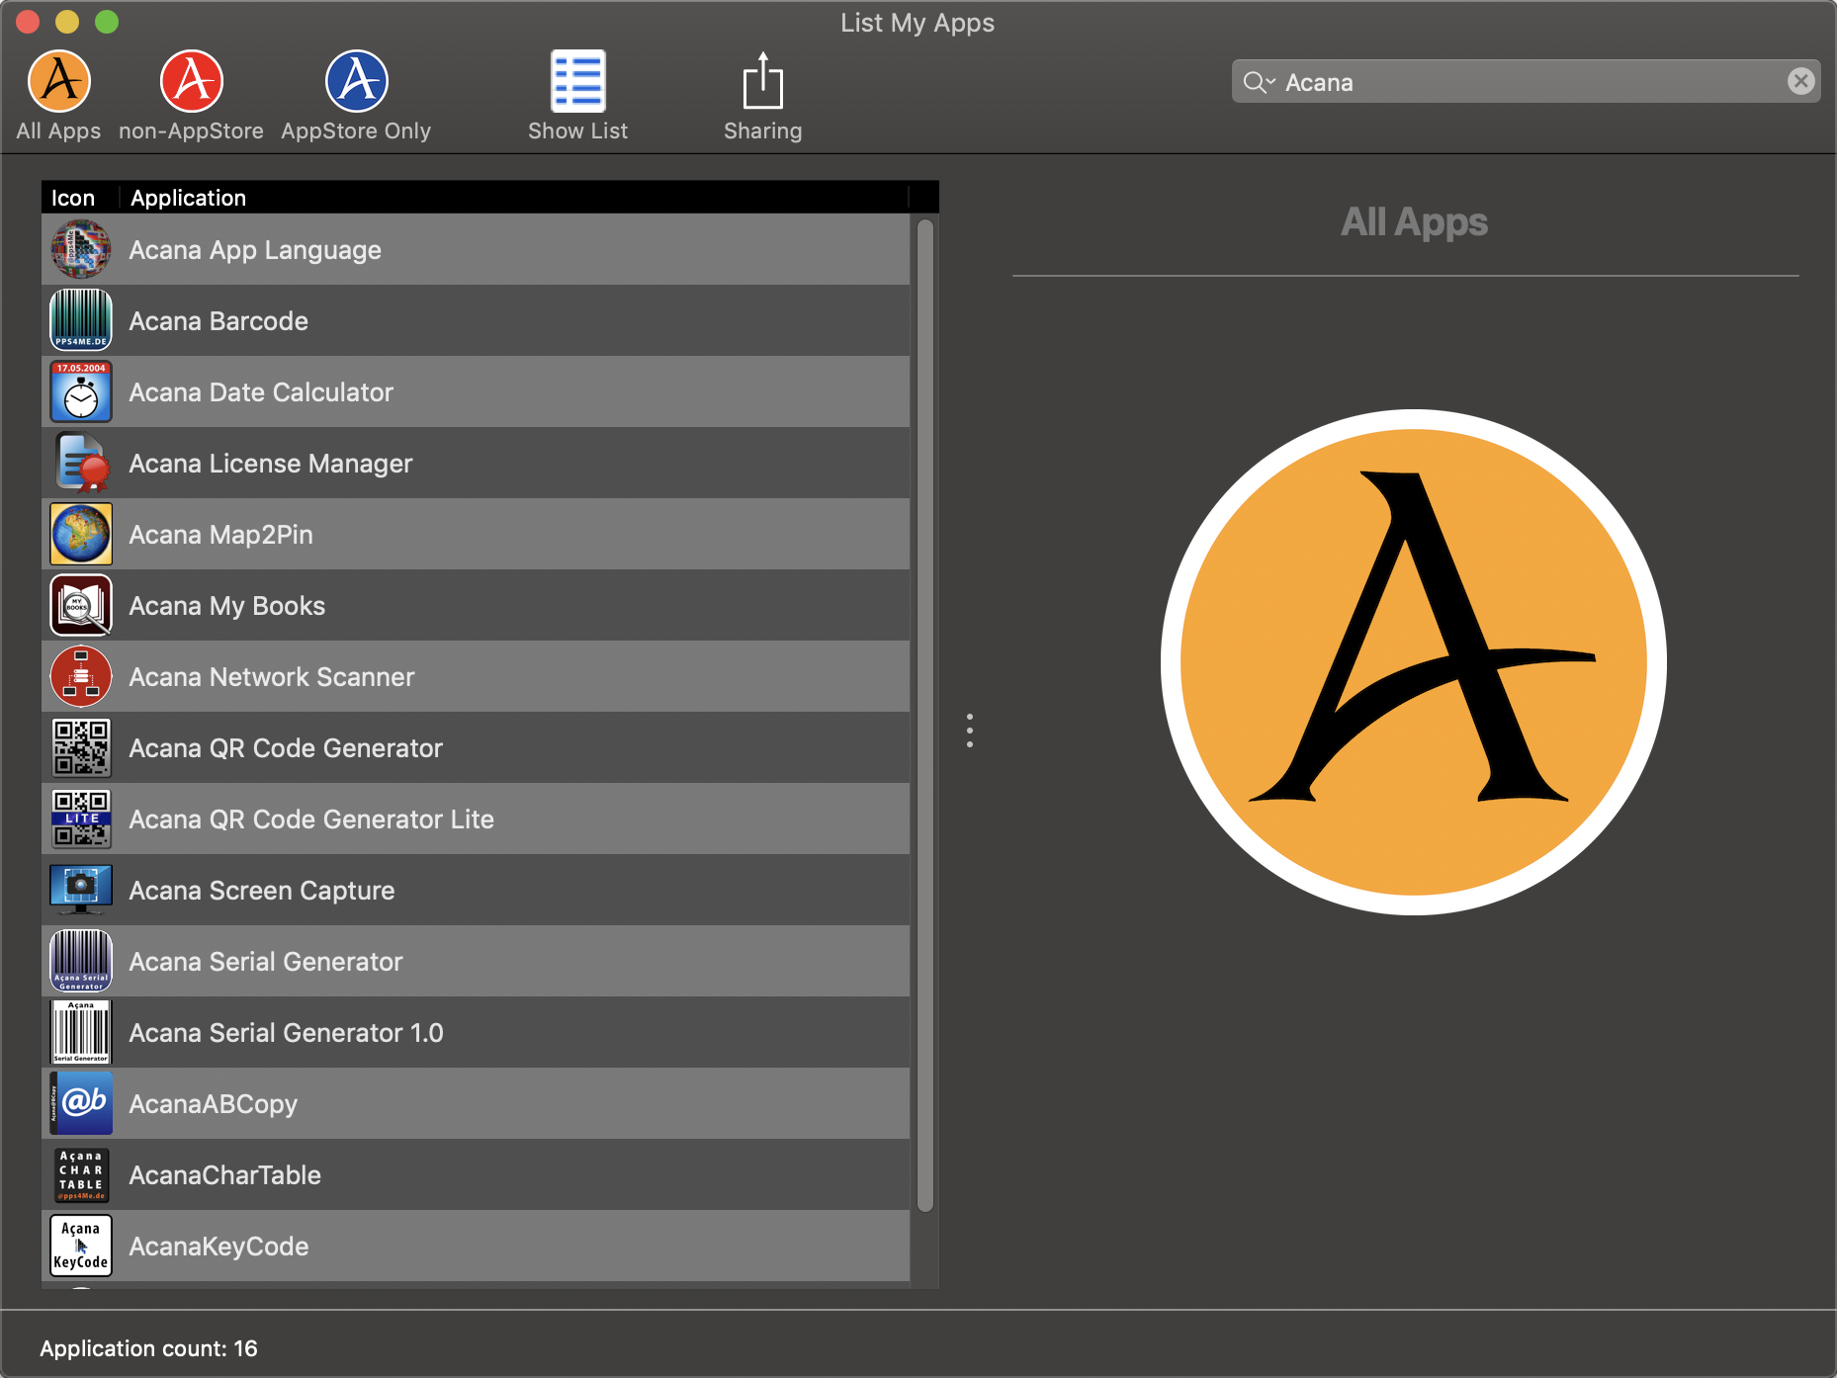Click the large orange All Apps logo

(x=1414, y=662)
